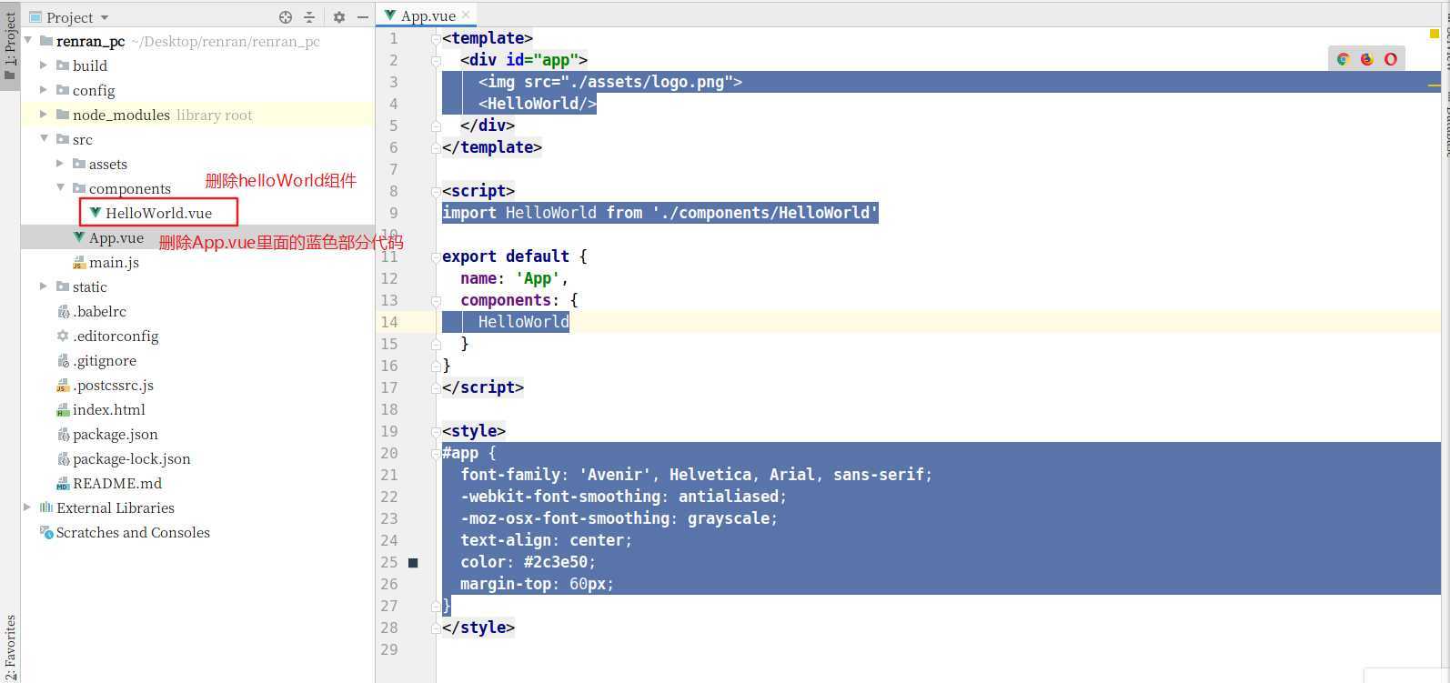The width and height of the screenshot is (1450, 683).
Task: Select package.json in the project tree
Action: pyautogui.click(x=116, y=435)
